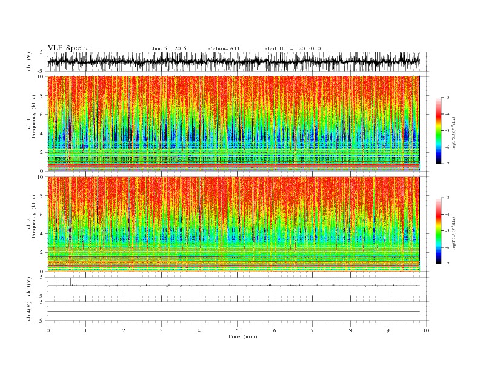Image resolution: width=480 pixels, height=371 pixels.
Task: Click the "ch.4(V)" axis label
Action: (29, 311)
